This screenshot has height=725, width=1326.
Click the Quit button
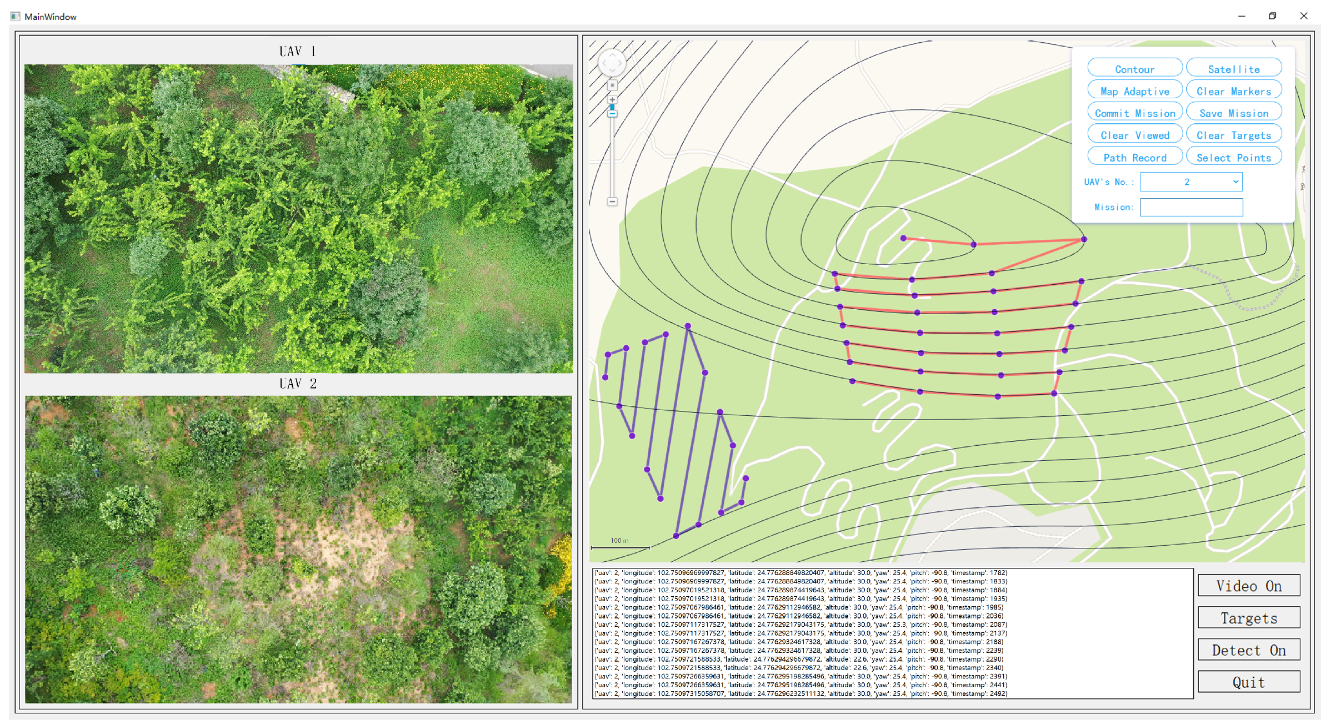pyautogui.click(x=1248, y=682)
